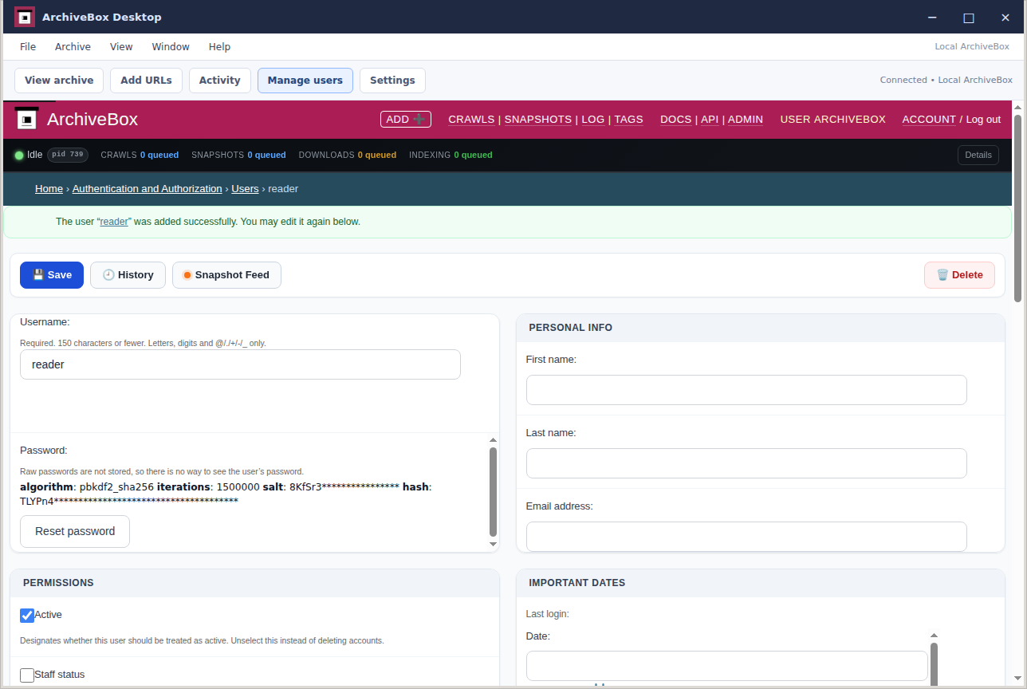The image size is (1027, 689).
Task: Go to CRAWLS page
Action: (471, 119)
